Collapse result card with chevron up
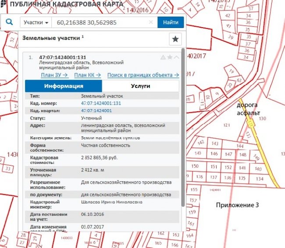 point(176,57)
